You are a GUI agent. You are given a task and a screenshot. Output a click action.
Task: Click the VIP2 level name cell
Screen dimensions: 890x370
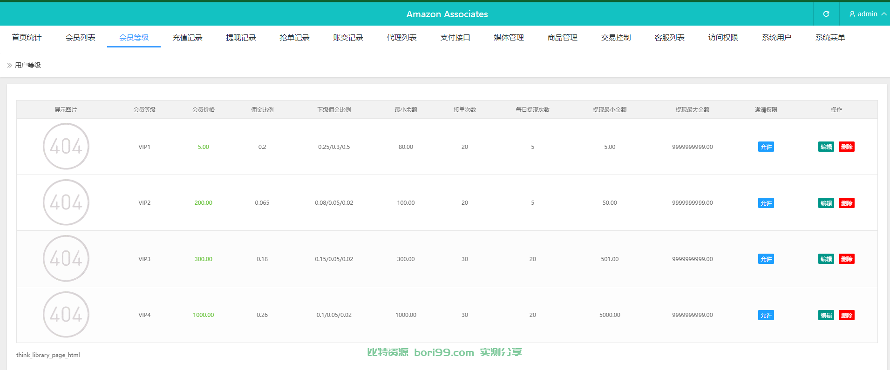coord(144,203)
